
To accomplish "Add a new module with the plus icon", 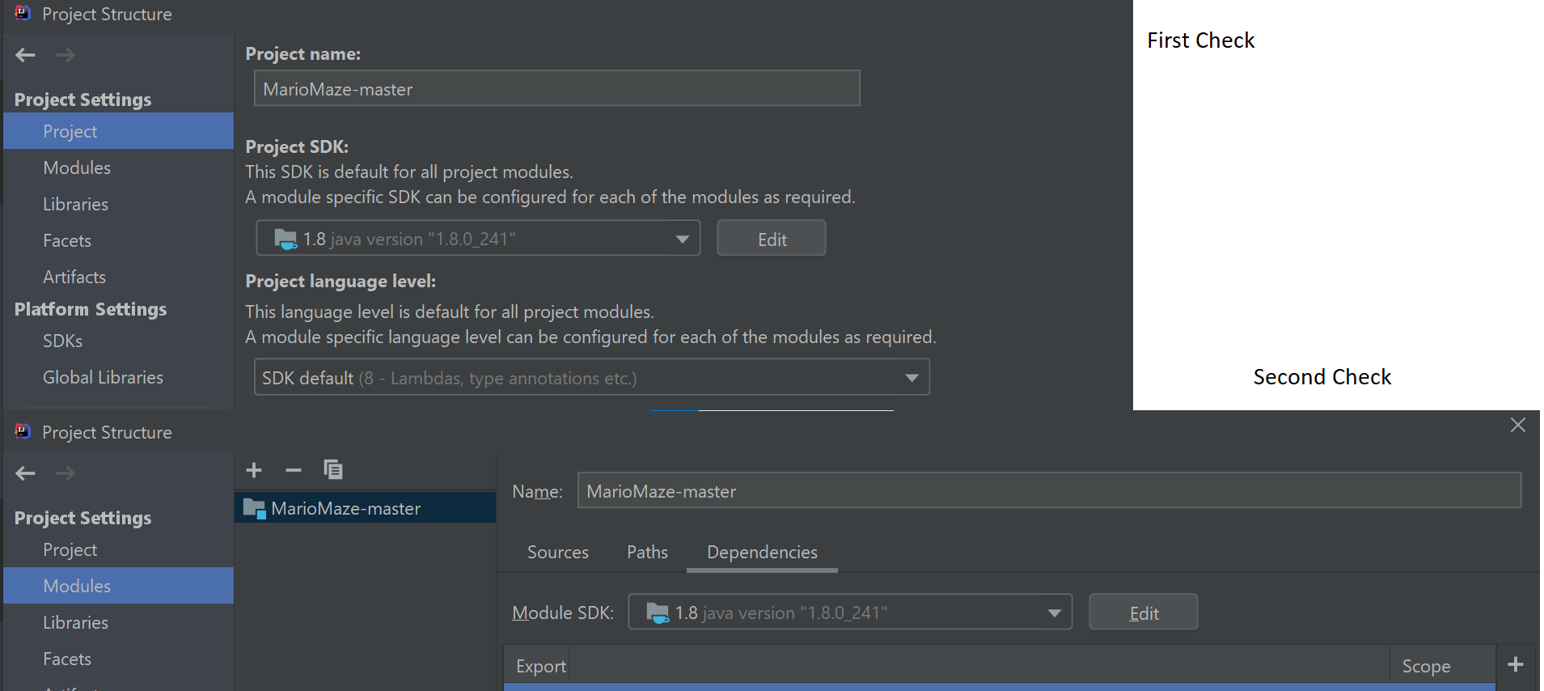I will point(254,470).
